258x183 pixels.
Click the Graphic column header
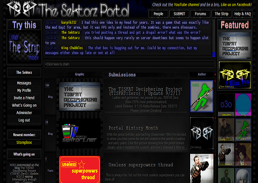point(79,74)
